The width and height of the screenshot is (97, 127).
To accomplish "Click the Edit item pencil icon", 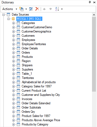I will coord(31,9).
